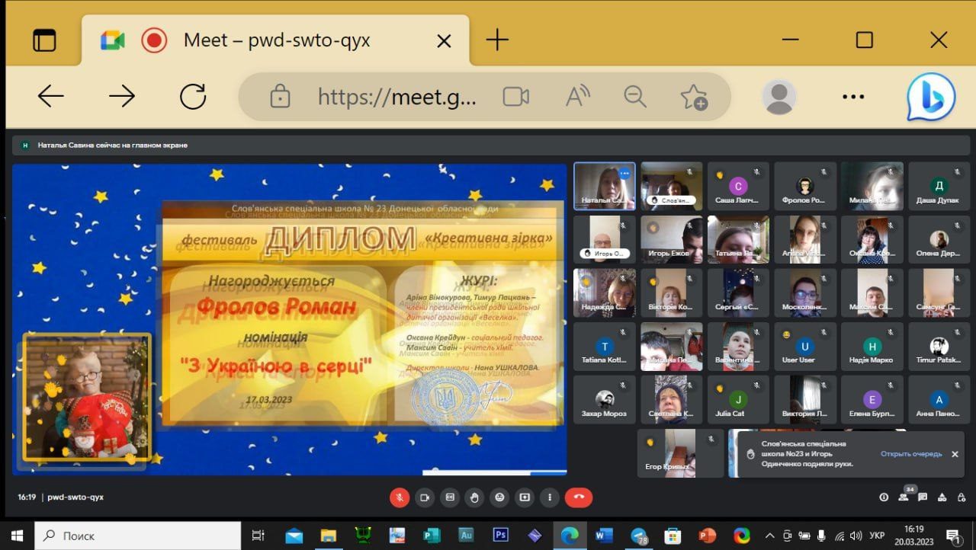
Task: Open the emoji reactions button
Action: pyautogui.click(x=499, y=497)
